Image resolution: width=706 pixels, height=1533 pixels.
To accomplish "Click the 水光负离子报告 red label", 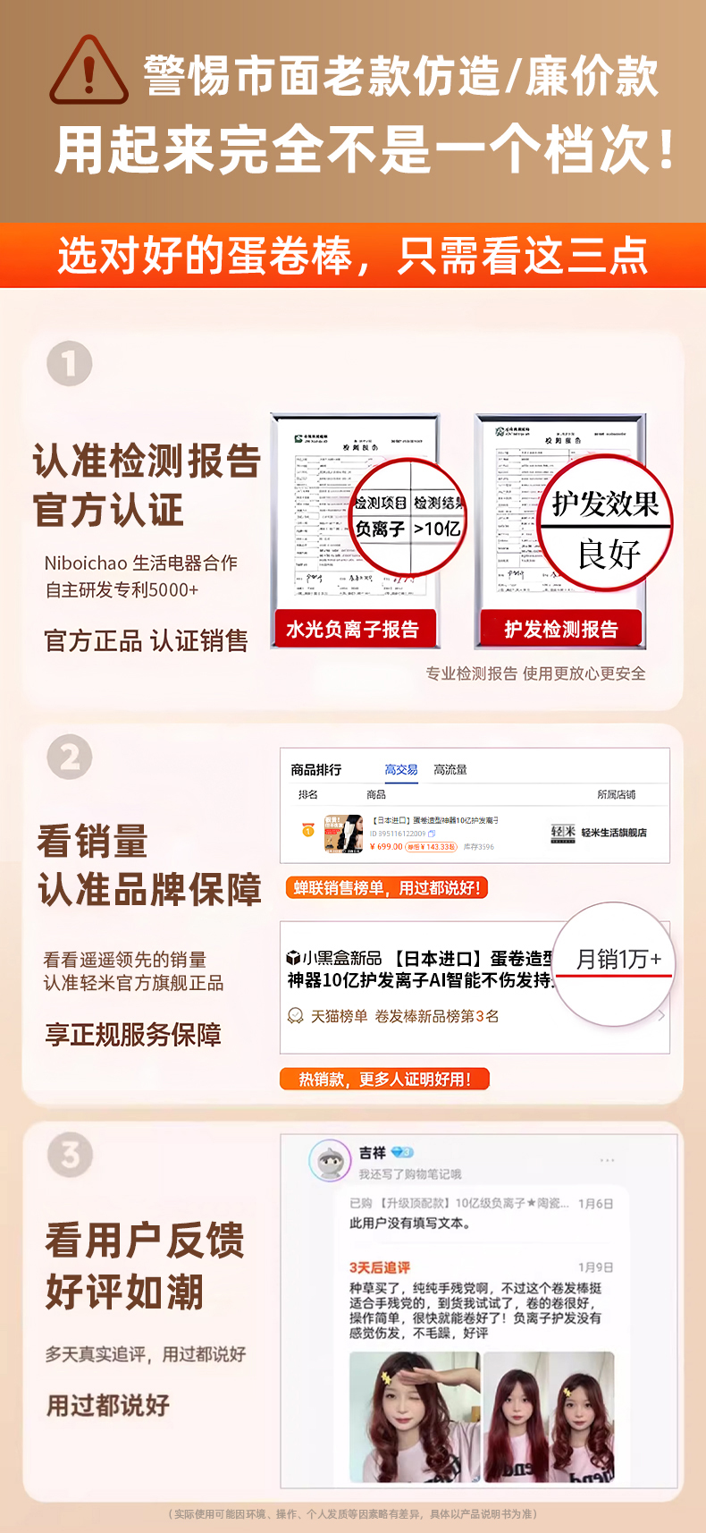I will (x=352, y=630).
